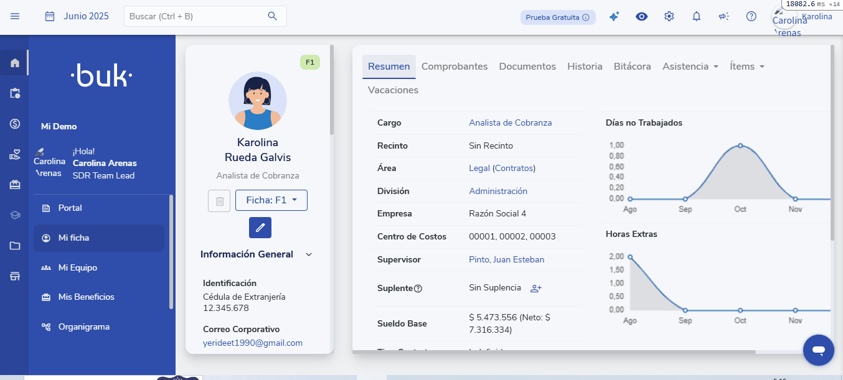
Task: Click supervisor Pinto, Juan Esteban link
Action: (506, 260)
